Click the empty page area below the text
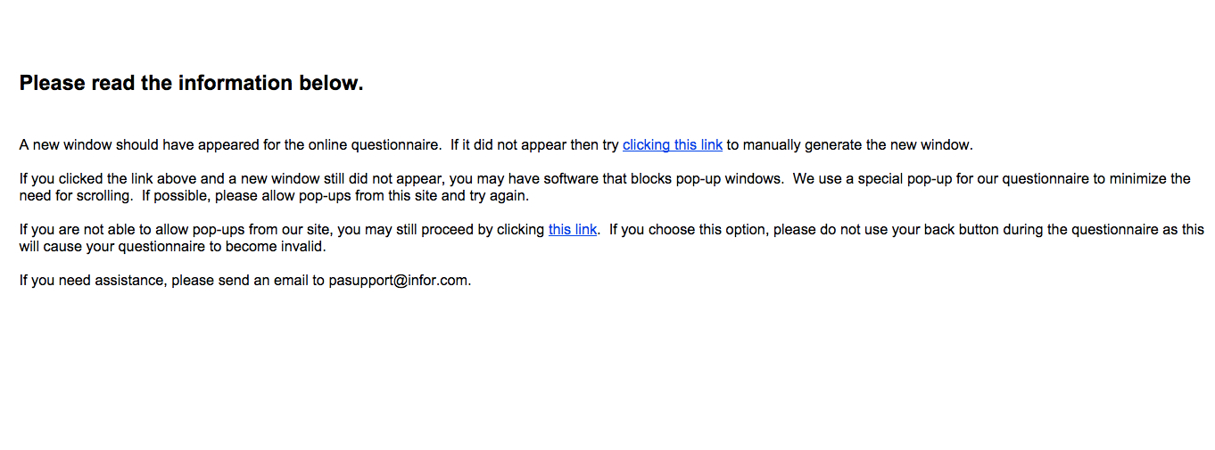1215x450 pixels. [x=607, y=374]
